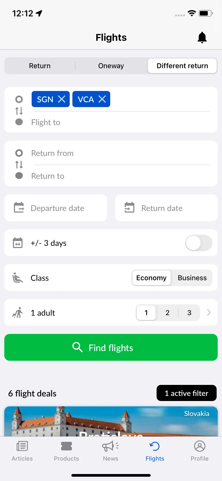Viewport: 222px width, 481px height.
Task: Swap return from and return to arrows
Action: (19, 164)
